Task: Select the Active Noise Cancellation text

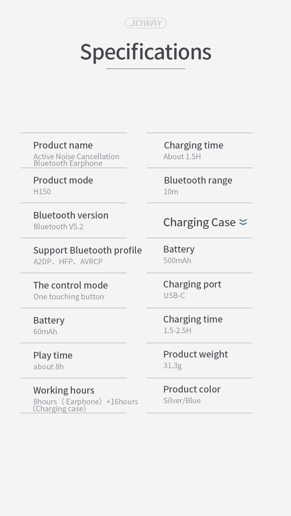Action: click(76, 156)
